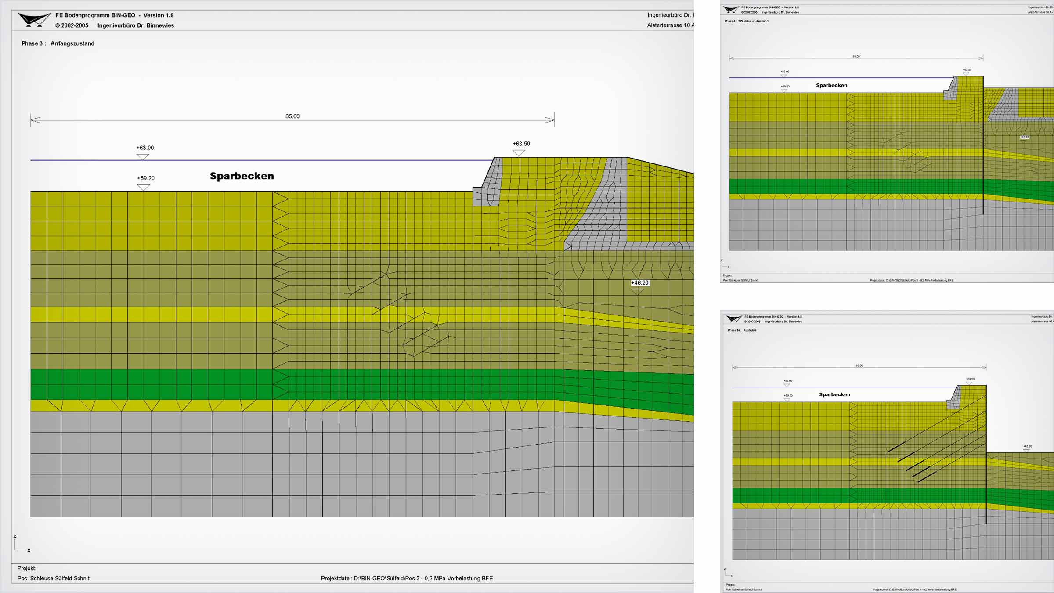
Task: Click the Sparbecken label in the Phase 3 view
Action: 242,176
